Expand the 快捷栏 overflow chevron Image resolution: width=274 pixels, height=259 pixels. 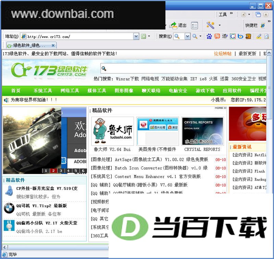269,21
